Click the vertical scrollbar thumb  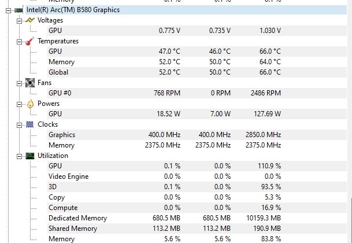click(x=351, y=220)
